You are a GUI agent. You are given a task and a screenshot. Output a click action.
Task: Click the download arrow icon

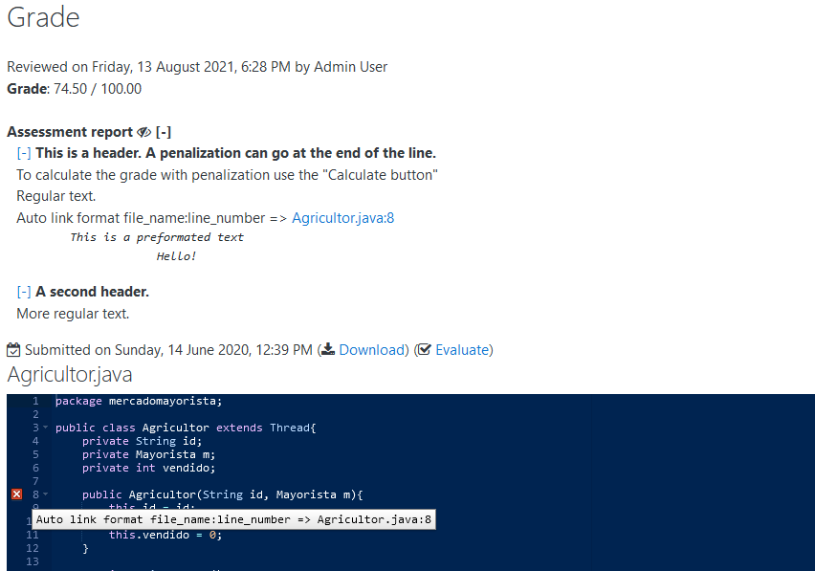(x=328, y=350)
